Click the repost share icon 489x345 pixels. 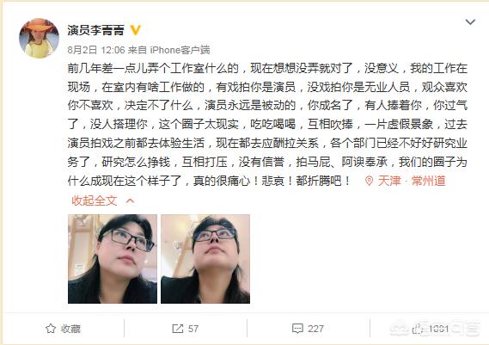[x=177, y=329]
